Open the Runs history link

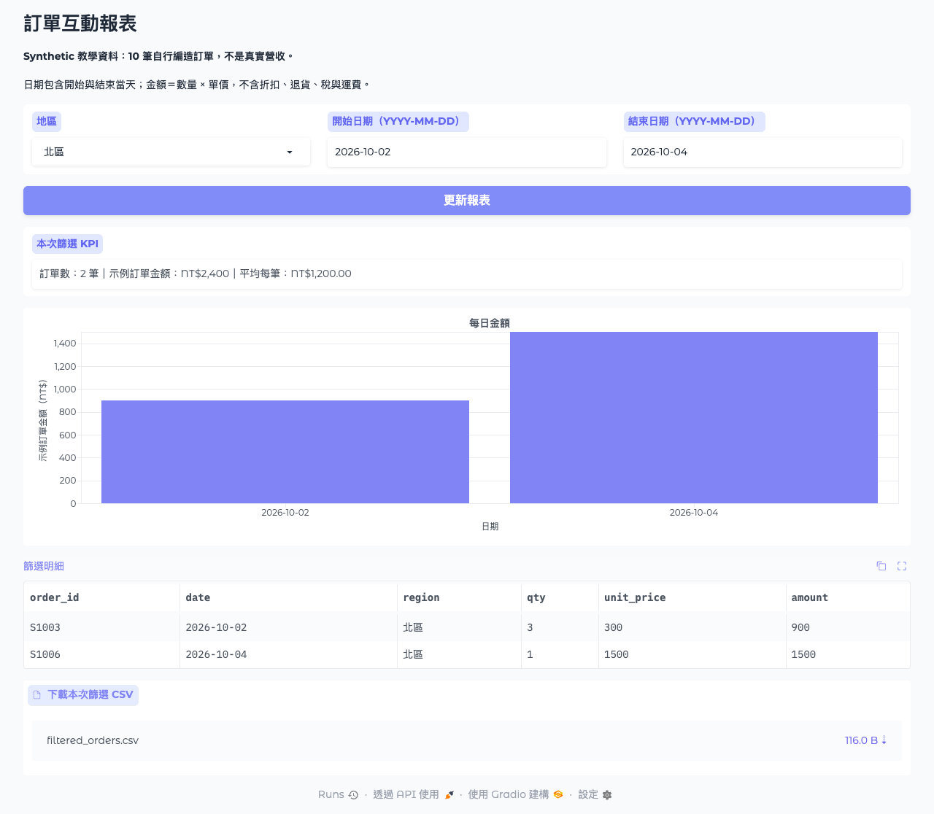click(x=338, y=794)
